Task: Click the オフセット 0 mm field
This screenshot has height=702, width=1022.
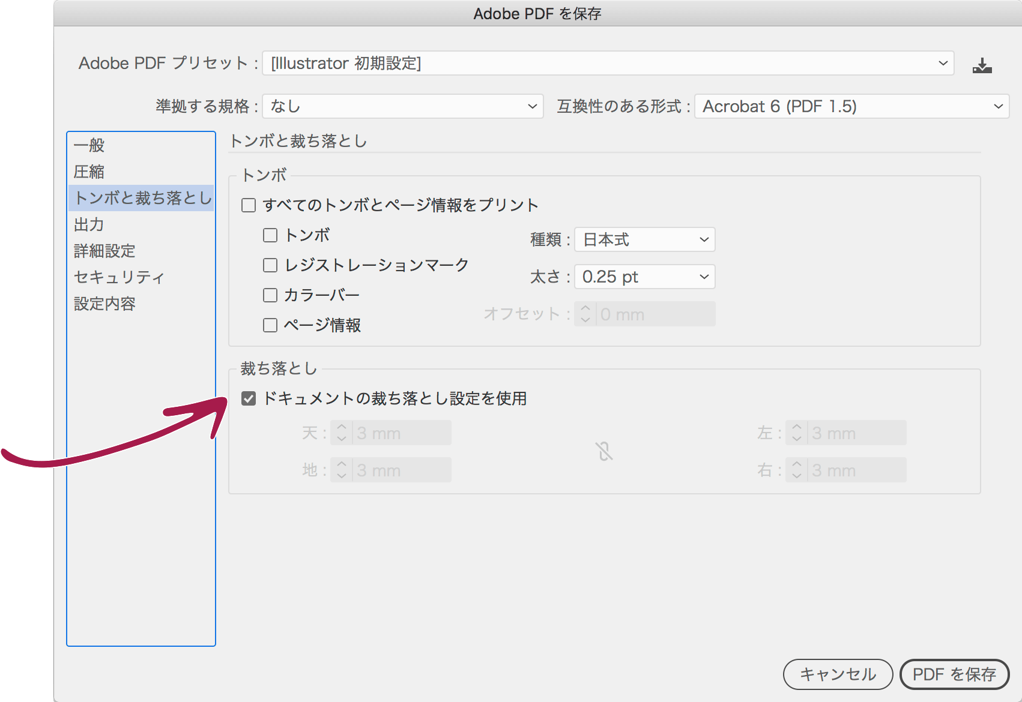Action: [x=656, y=314]
